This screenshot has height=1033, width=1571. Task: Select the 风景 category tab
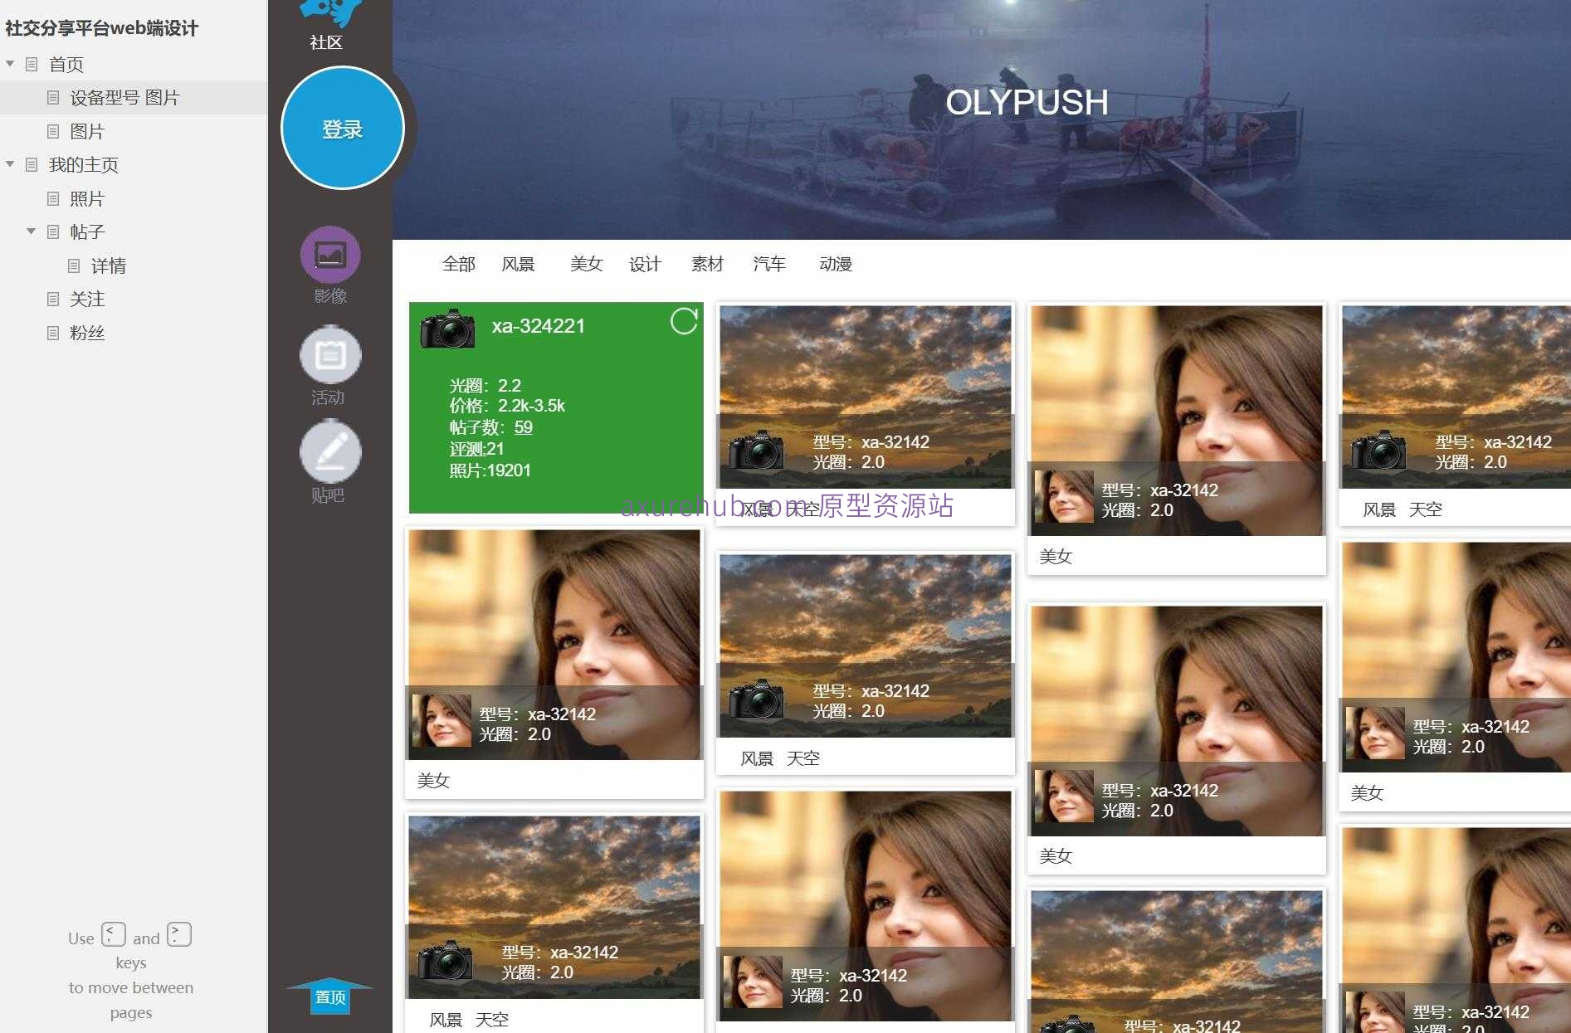[518, 264]
